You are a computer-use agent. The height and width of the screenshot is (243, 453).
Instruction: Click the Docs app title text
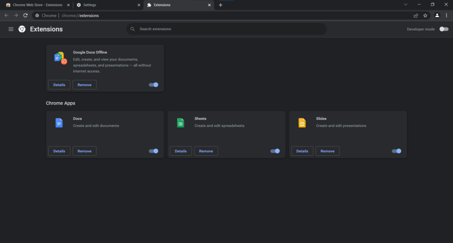pyautogui.click(x=77, y=119)
